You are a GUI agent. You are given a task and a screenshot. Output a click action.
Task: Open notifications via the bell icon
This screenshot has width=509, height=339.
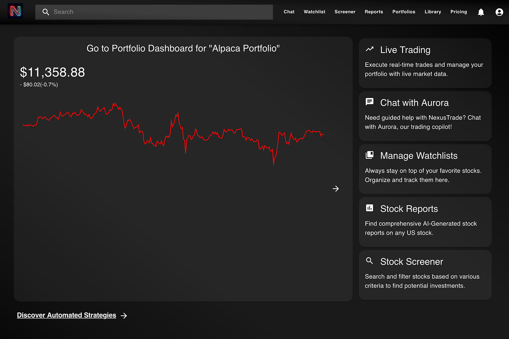coord(481,12)
